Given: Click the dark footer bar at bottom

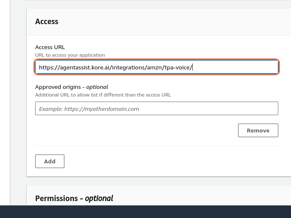Looking at the screenshot, I should (145, 212).
